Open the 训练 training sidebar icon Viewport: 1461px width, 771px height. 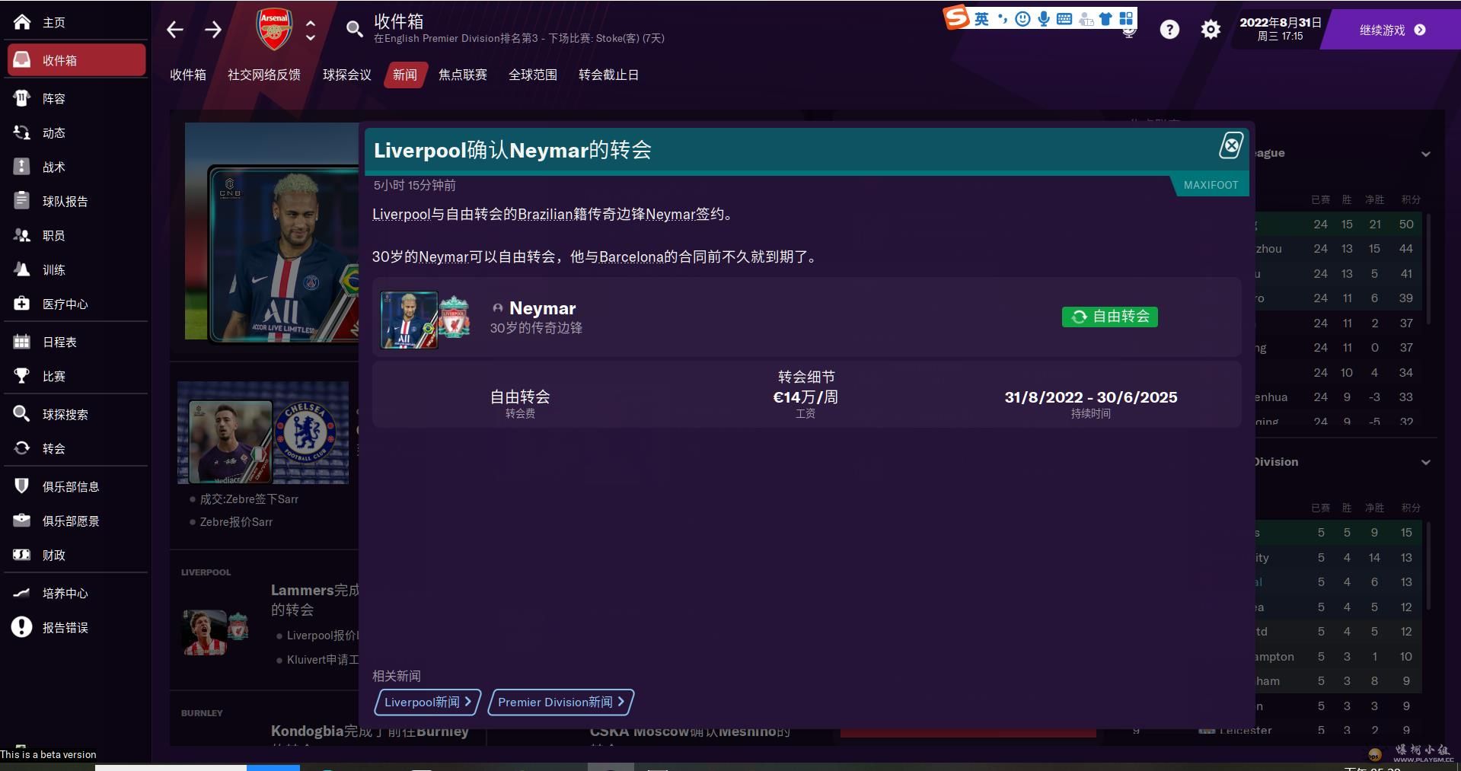point(22,269)
